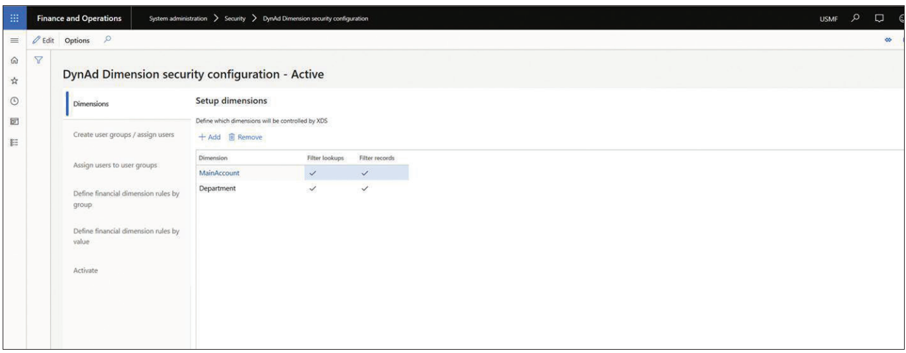Open the messages chat icon
The height and width of the screenshot is (353, 906).
[878, 18]
